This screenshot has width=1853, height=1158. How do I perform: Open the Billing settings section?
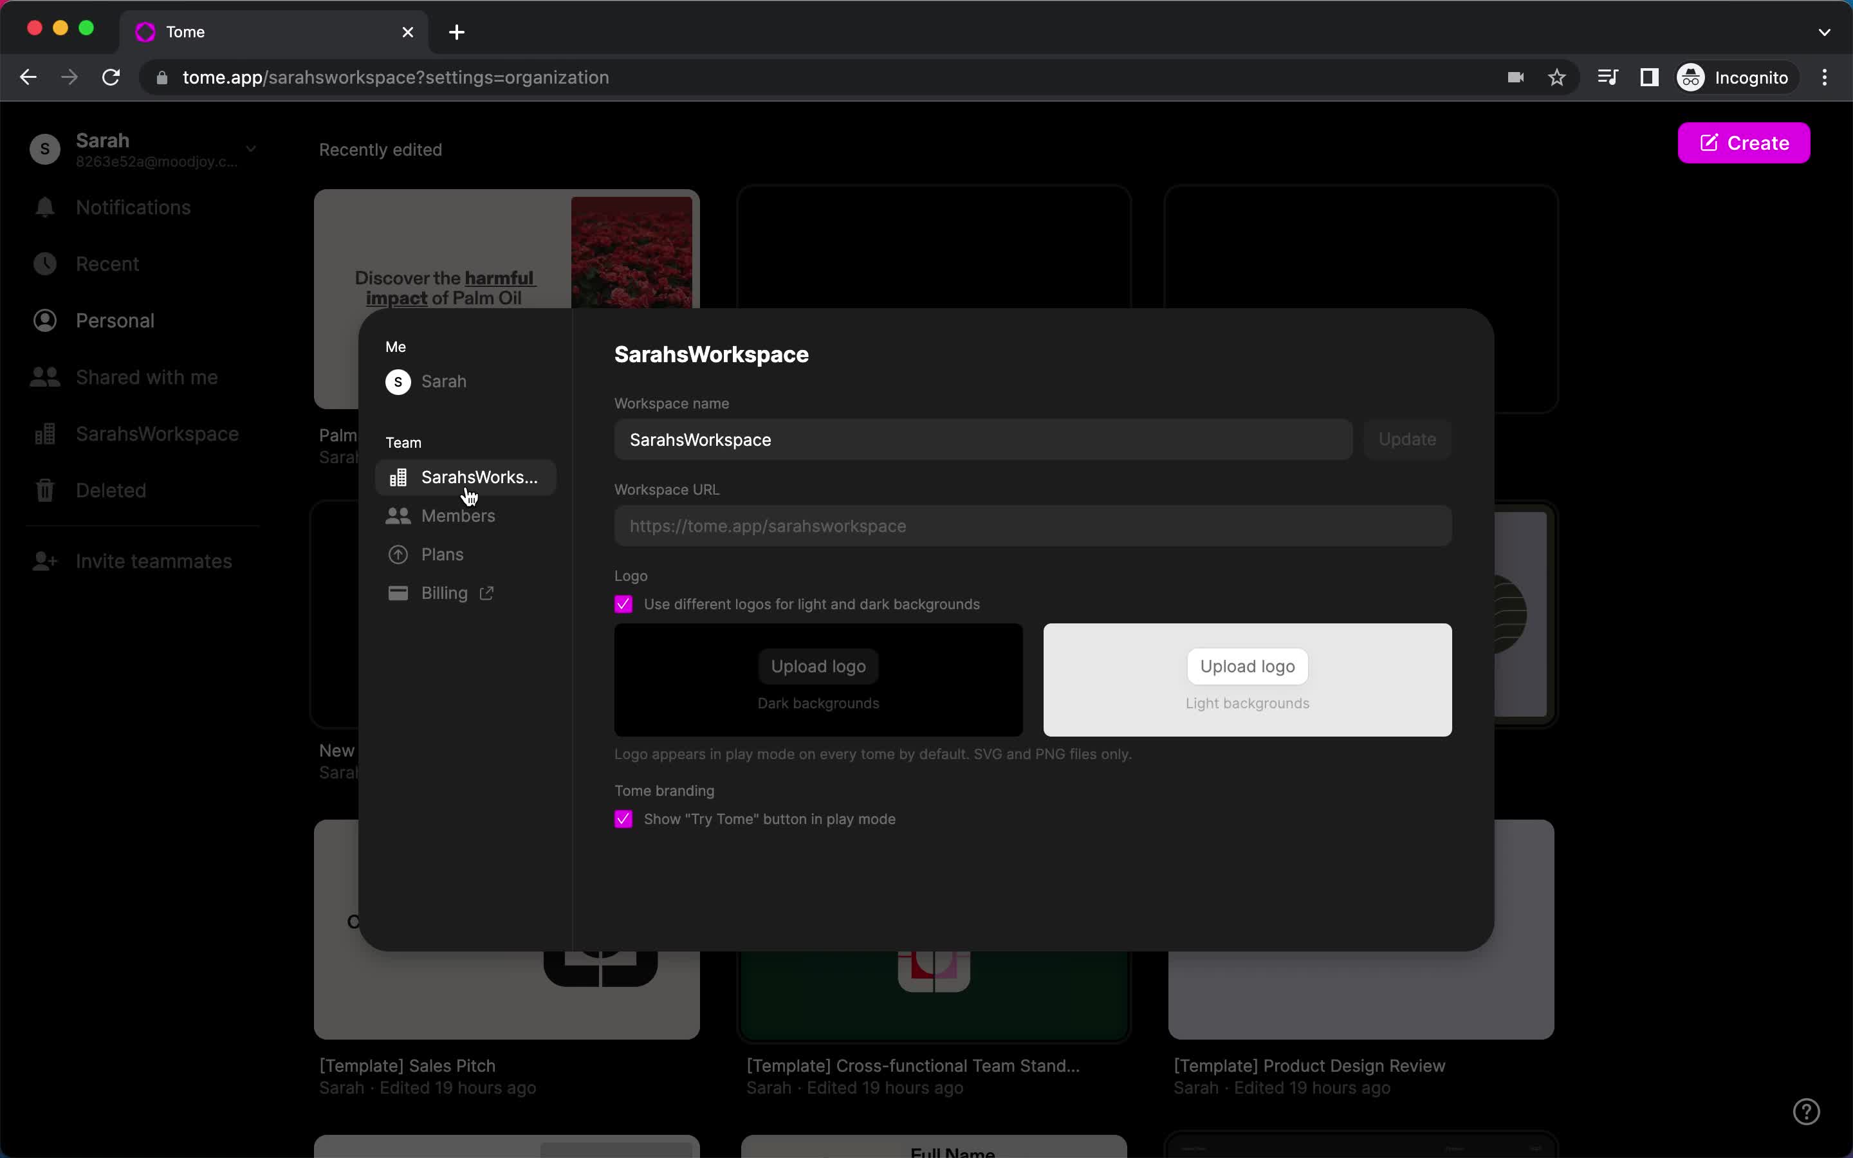click(x=466, y=593)
